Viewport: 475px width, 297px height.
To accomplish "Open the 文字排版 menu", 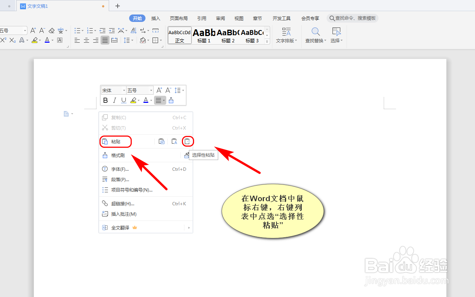I will tap(286, 35).
